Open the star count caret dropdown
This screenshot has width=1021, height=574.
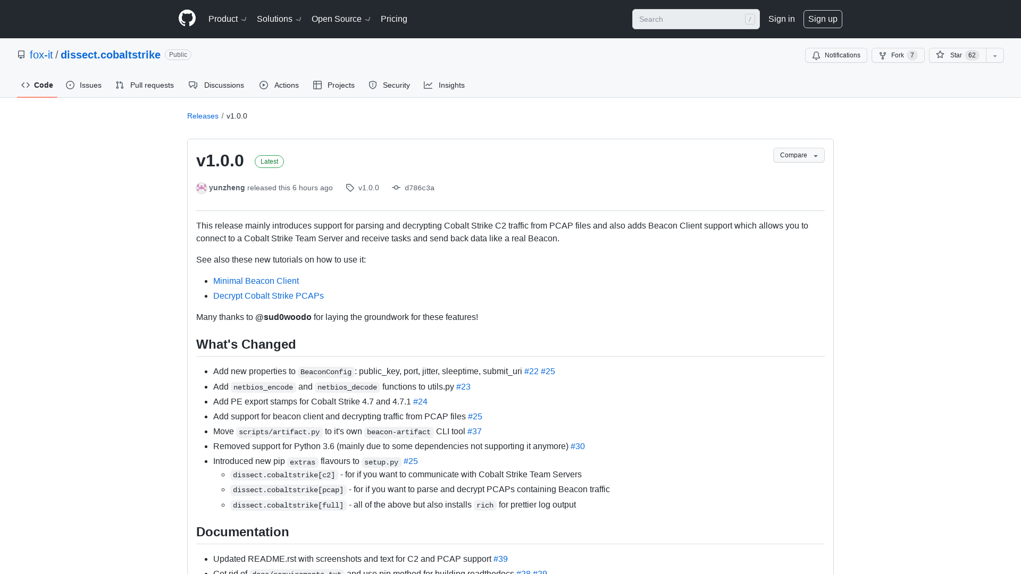(x=995, y=55)
